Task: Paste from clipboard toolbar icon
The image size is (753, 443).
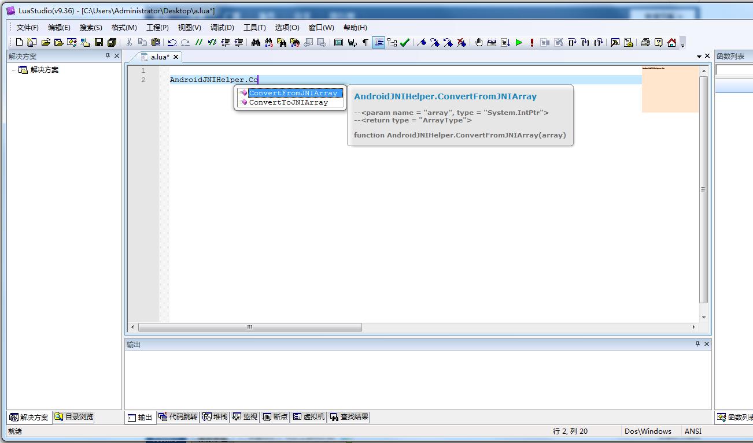Action: [x=156, y=42]
